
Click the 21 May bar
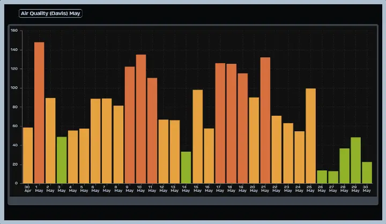tap(265, 121)
